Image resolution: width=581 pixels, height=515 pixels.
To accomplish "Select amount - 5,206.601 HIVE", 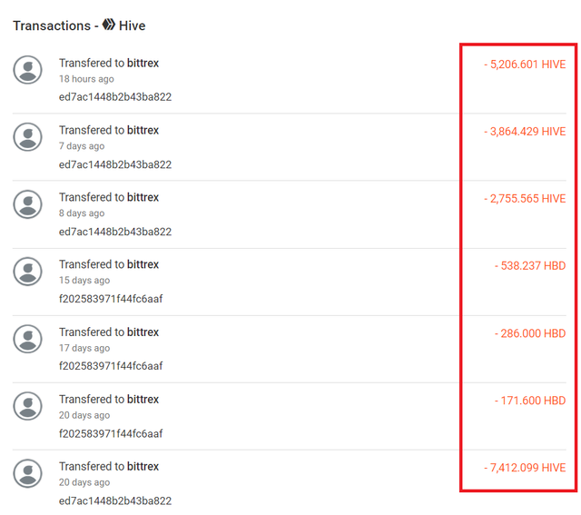I will [x=525, y=64].
